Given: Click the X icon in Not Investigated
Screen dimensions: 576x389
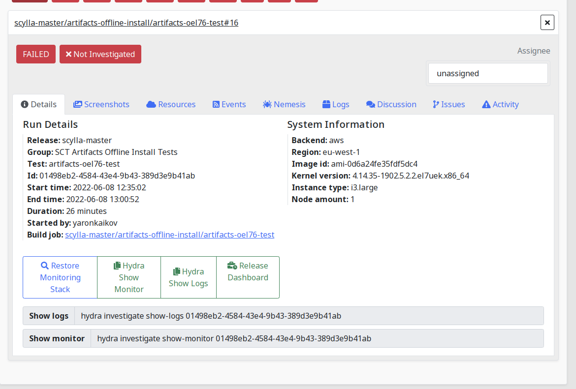Looking at the screenshot, I should tap(68, 54).
